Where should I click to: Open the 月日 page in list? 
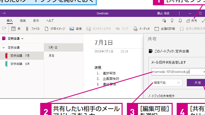click(63, 56)
